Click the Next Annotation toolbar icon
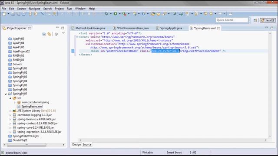The width and height of the screenshot is (278, 156). click(187, 13)
